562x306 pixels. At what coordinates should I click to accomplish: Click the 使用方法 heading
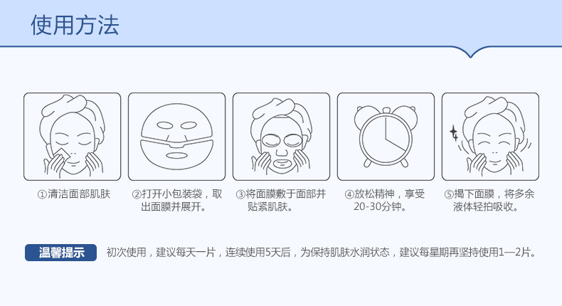tap(75, 25)
